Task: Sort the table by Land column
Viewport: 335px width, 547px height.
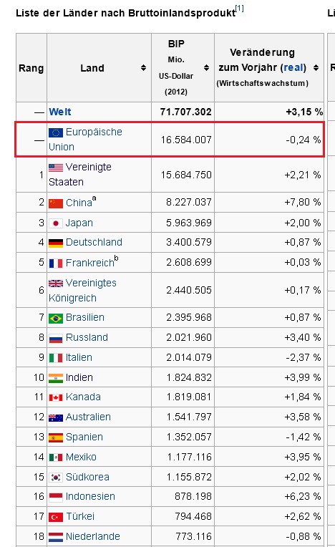Action: click(143, 68)
